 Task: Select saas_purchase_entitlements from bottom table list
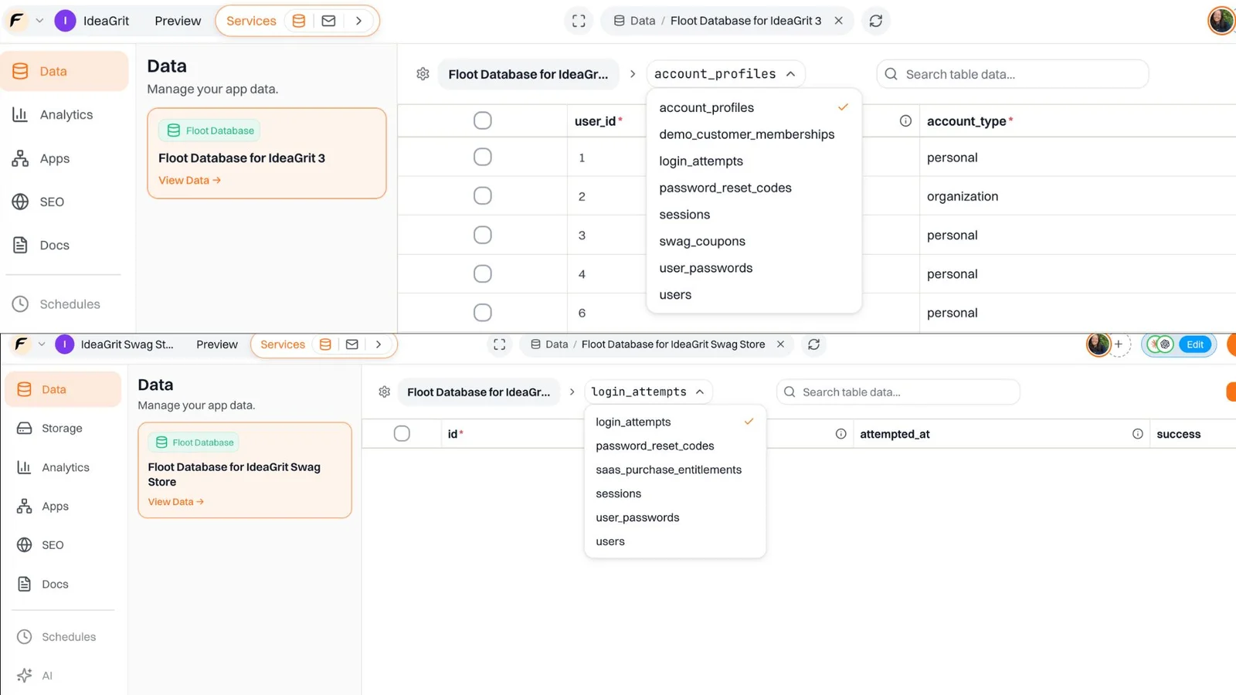click(x=668, y=470)
